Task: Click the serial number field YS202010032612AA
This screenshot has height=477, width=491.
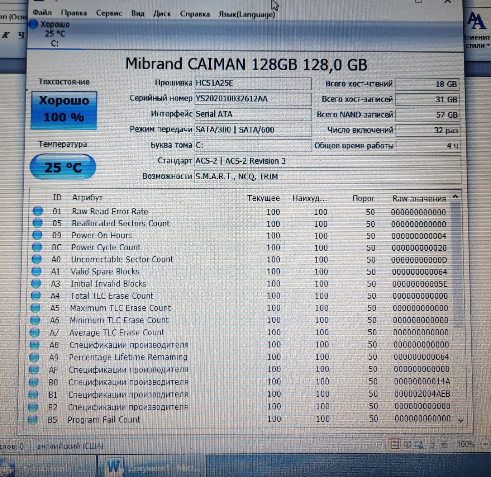Action: 253,99
